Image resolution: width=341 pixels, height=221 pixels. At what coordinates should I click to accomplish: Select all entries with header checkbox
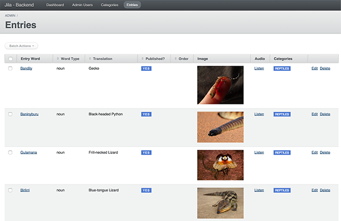10,58
